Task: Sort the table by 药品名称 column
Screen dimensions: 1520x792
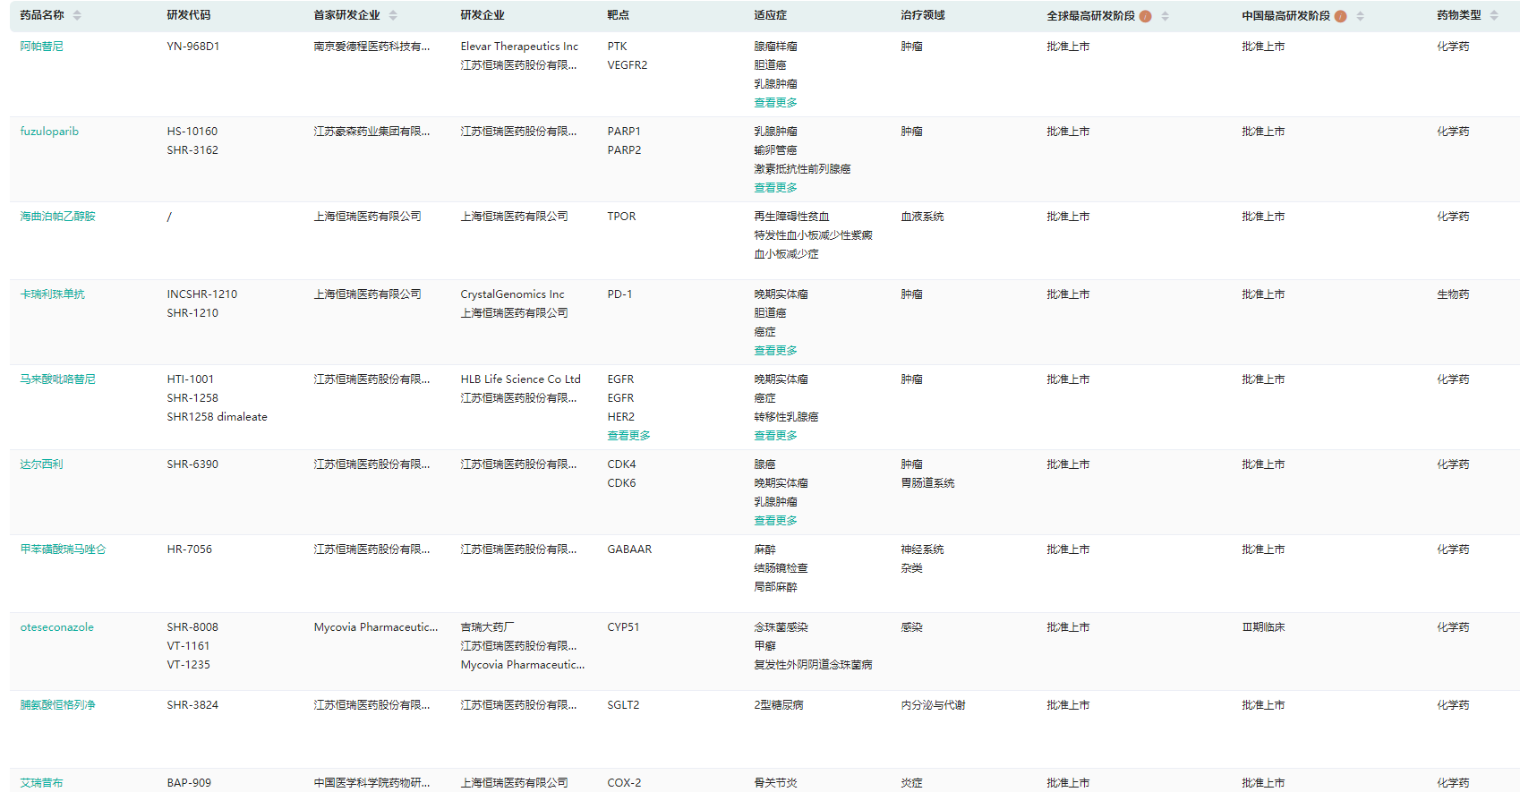Action: pyautogui.click(x=77, y=16)
